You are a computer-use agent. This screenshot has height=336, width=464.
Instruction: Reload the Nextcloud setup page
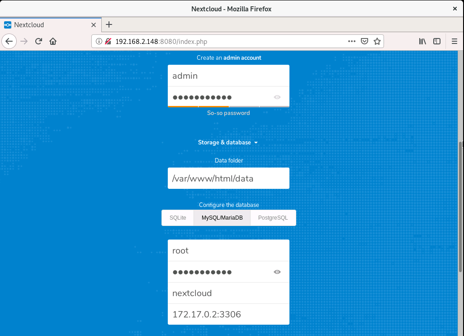40,41
